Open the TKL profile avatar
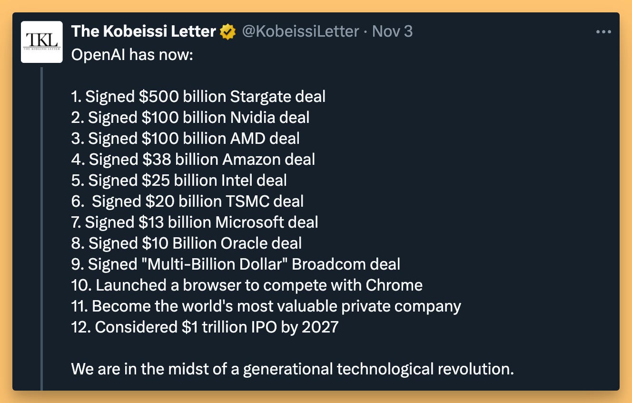This screenshot has width=632, height=403. [42, 42]
